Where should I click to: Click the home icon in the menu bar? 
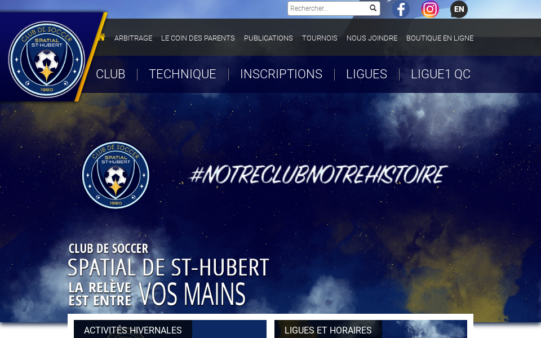point(101,37)
